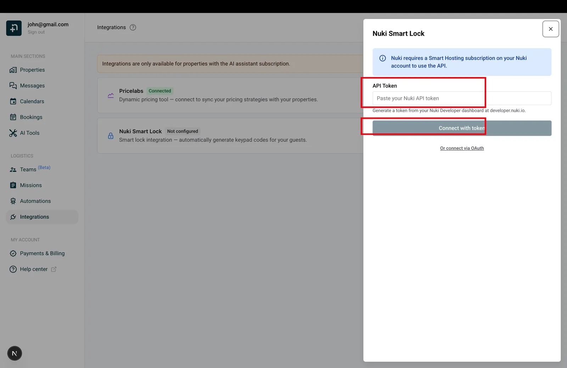Click the round N badge at bottom left
The width and height of the screenshot is (567, 368).
point(15,354)
